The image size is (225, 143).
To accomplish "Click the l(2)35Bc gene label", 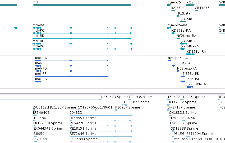I will [186, 19].
